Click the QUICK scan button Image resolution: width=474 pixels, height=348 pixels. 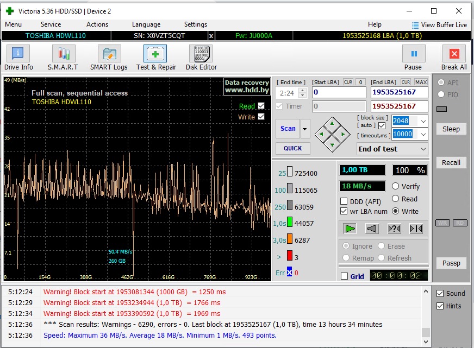pyautogui.click(x=292, y=148)
